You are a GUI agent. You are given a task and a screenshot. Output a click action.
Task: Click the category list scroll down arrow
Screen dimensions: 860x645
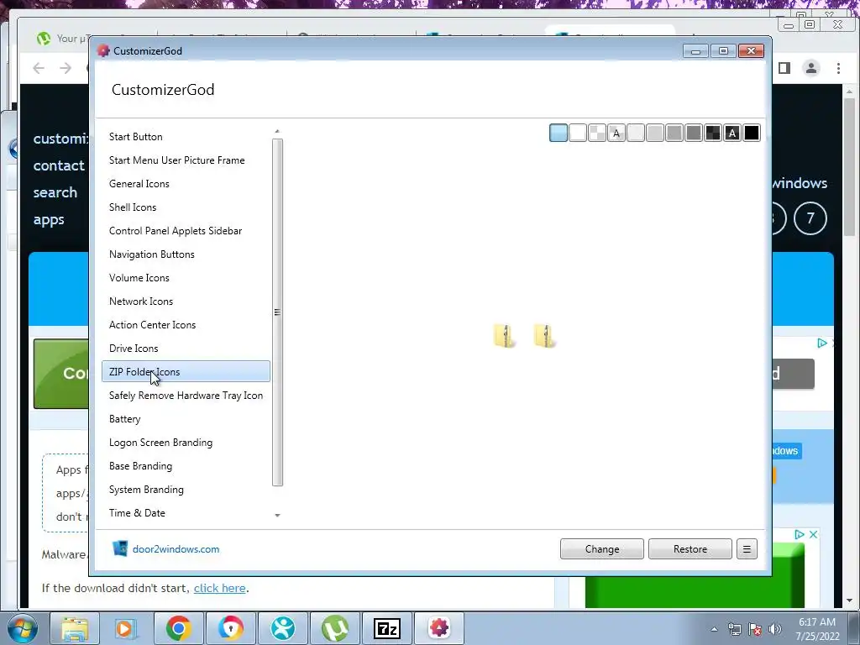coord(277,516)
